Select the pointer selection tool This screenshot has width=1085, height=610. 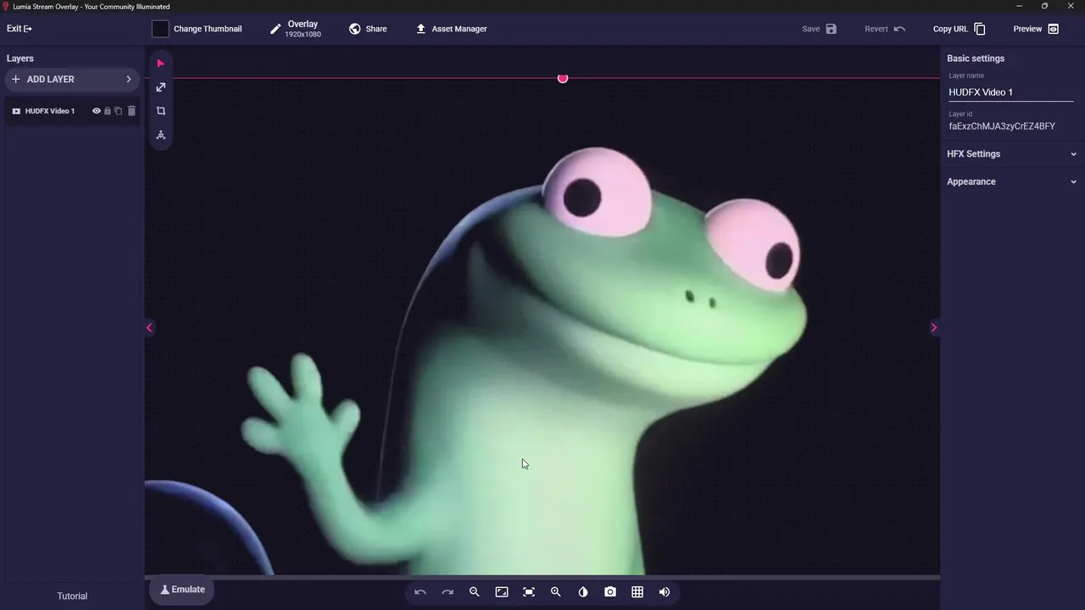[160, 64]
